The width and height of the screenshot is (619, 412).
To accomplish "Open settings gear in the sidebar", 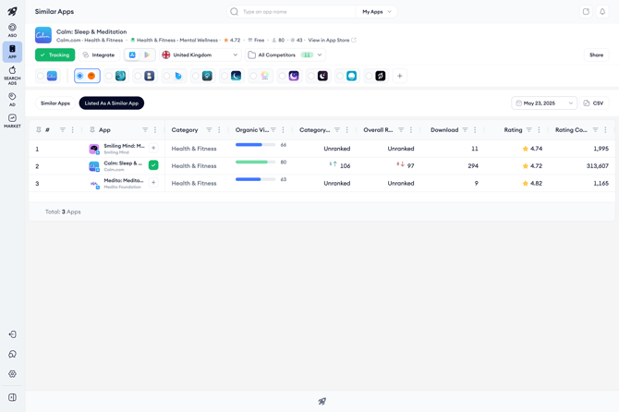I will [x=12, y=374].
